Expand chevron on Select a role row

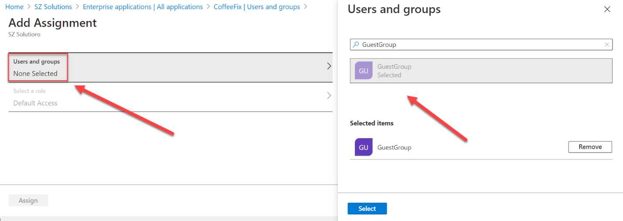click(x=329, y=95)
